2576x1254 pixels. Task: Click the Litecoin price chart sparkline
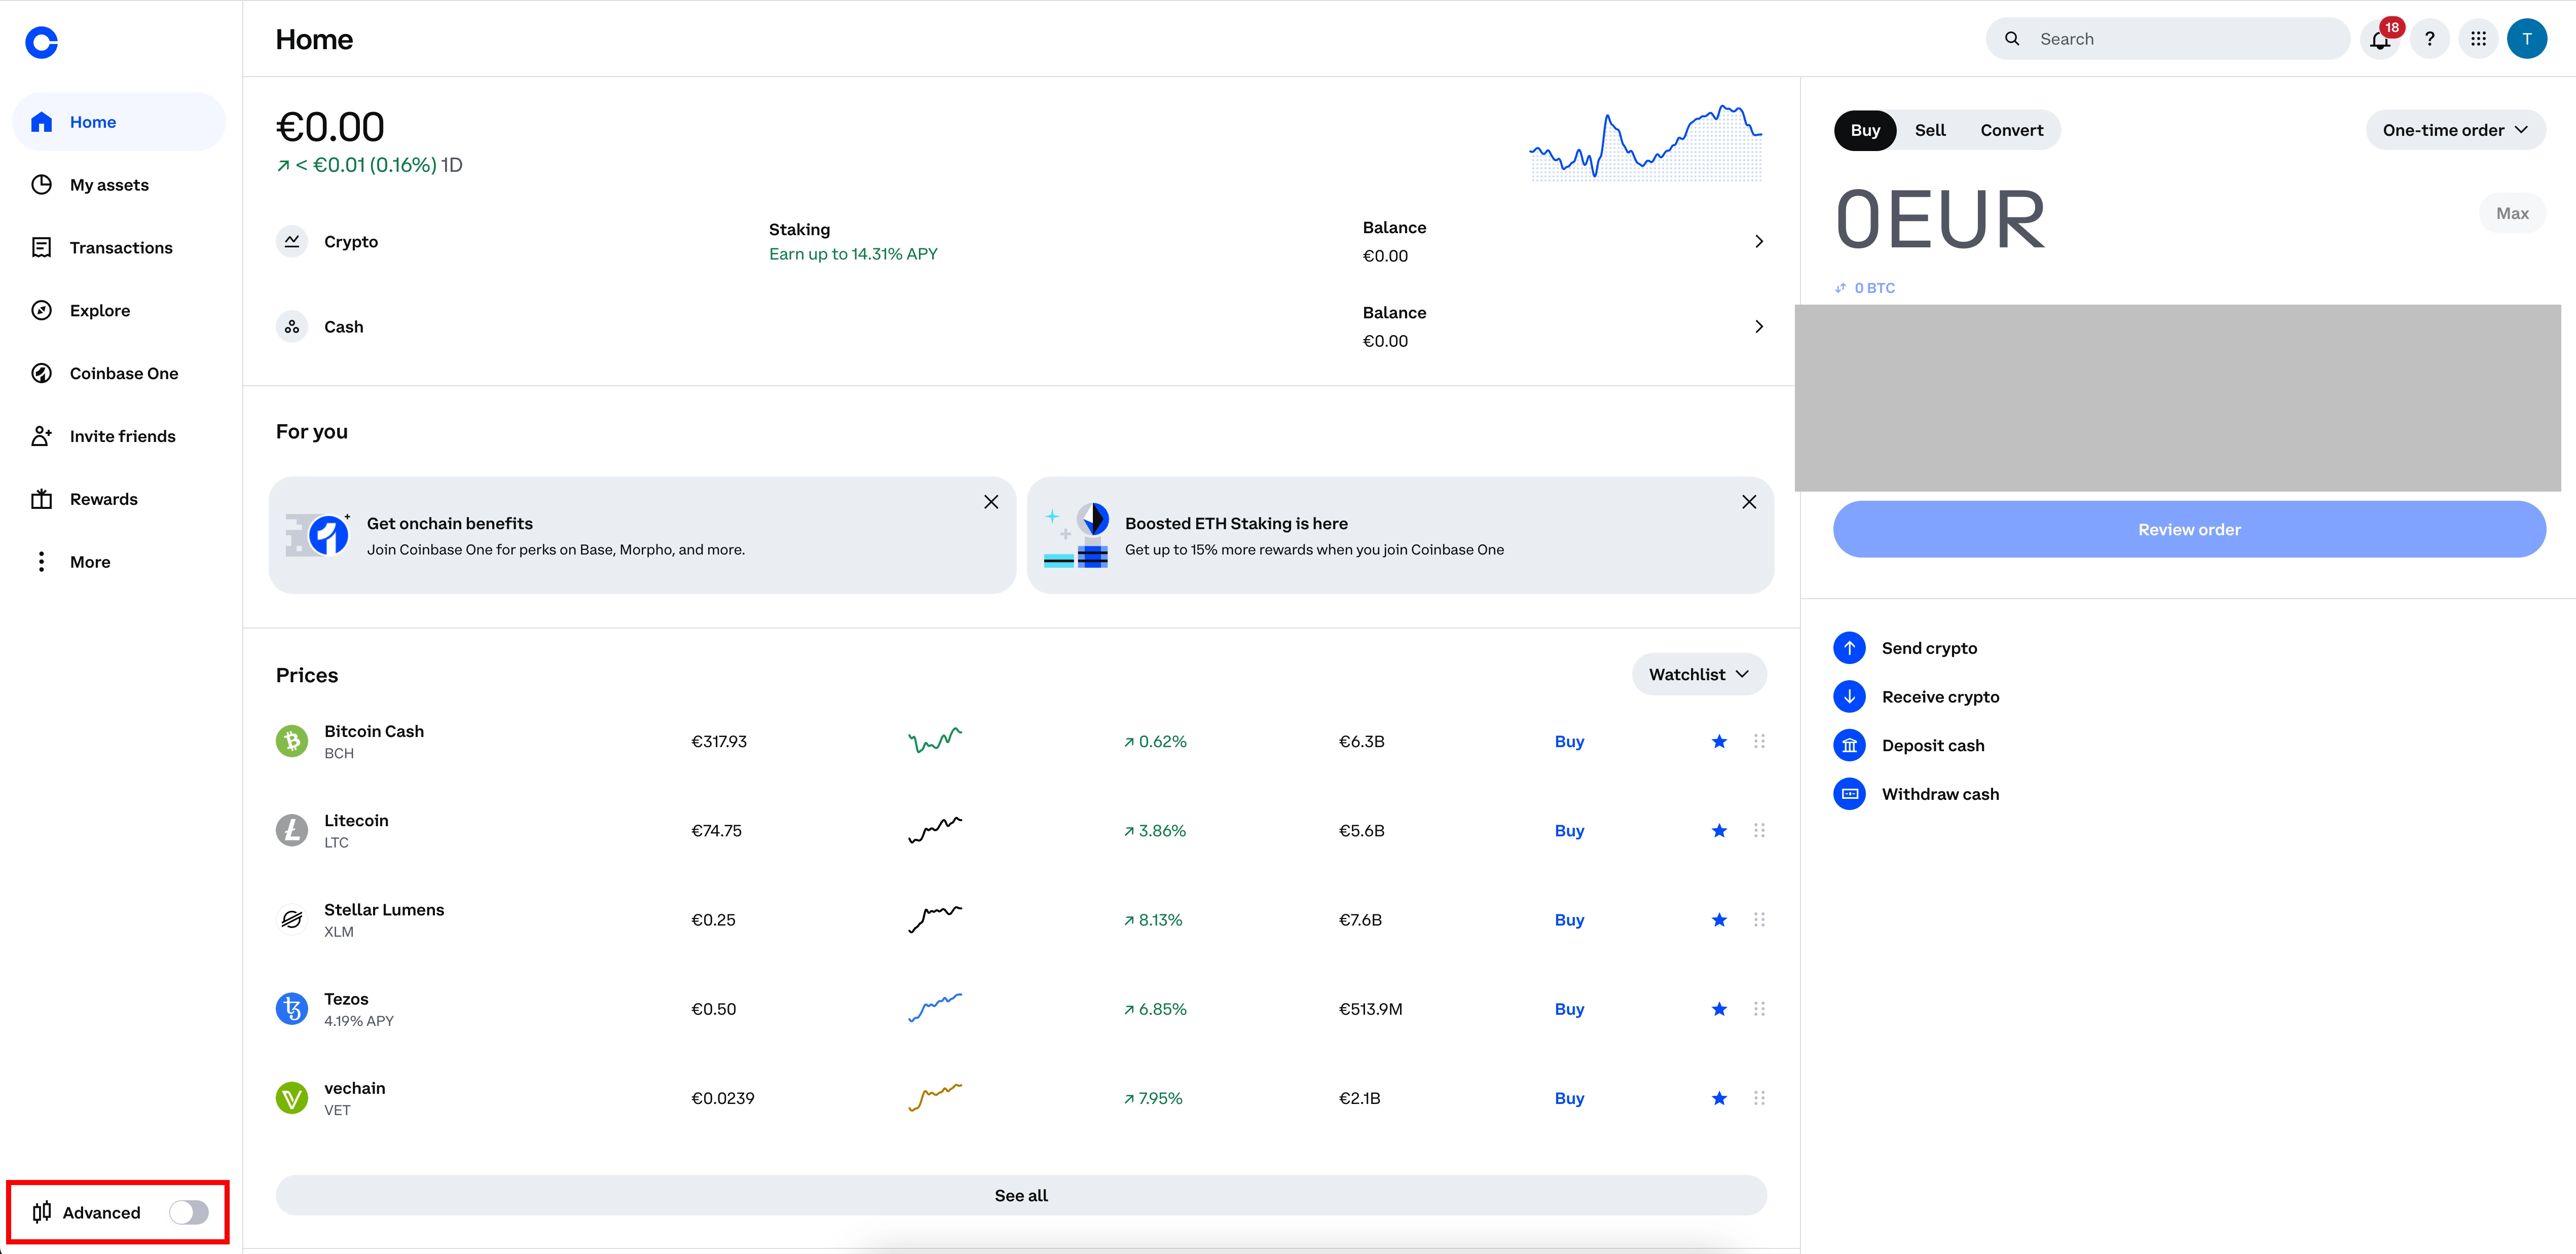(x=935, y=830)
